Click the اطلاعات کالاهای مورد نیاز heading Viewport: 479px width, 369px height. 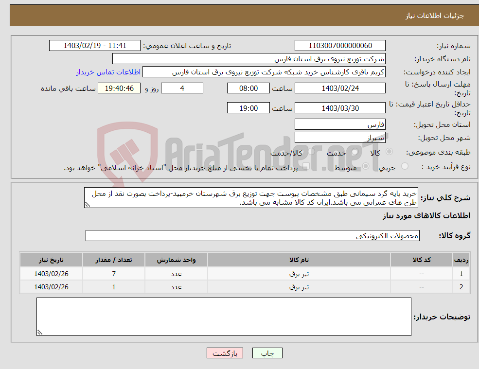click(426, 216)
